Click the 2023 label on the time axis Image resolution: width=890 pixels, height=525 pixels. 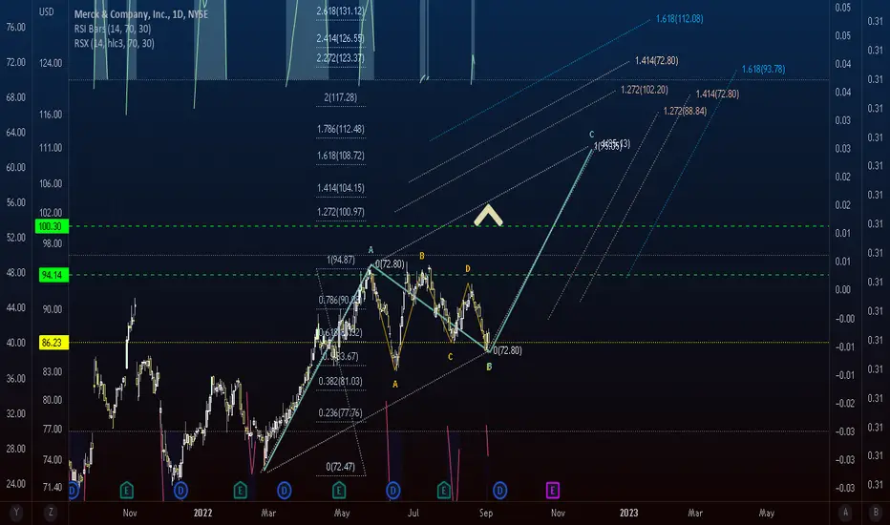pos(629,514)
